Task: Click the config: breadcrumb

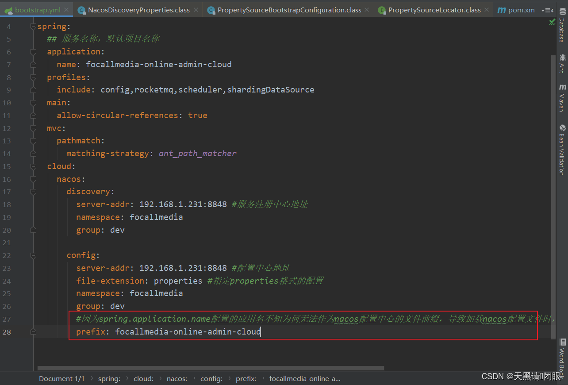Action: 211,378
